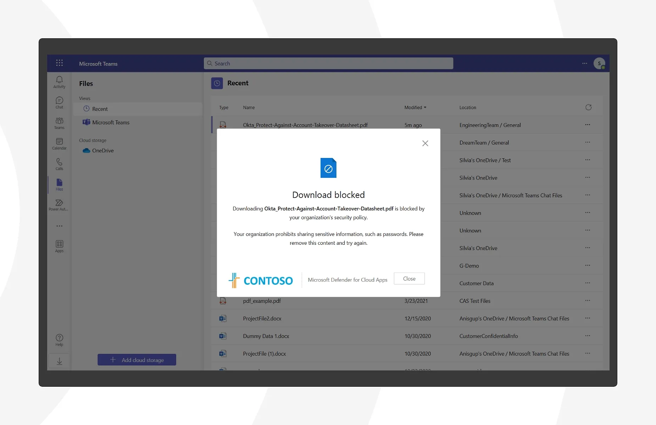Sort by the Name column header
The width and height of the screenshot is (656, 425).
[249, 107]
